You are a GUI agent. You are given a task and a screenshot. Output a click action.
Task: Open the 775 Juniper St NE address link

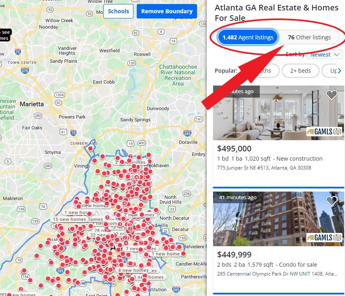264,168
